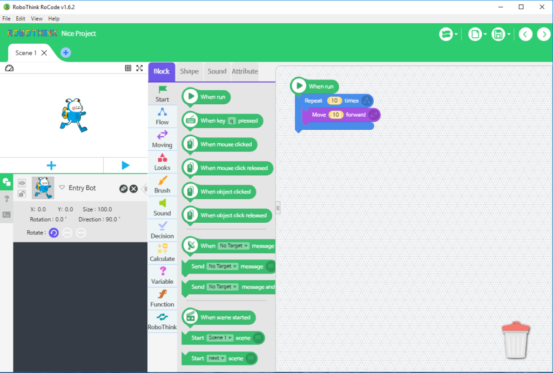Screen dimensions: 553x373
Task: Delete Entry Bot with the X button
Action: point(133,189)
